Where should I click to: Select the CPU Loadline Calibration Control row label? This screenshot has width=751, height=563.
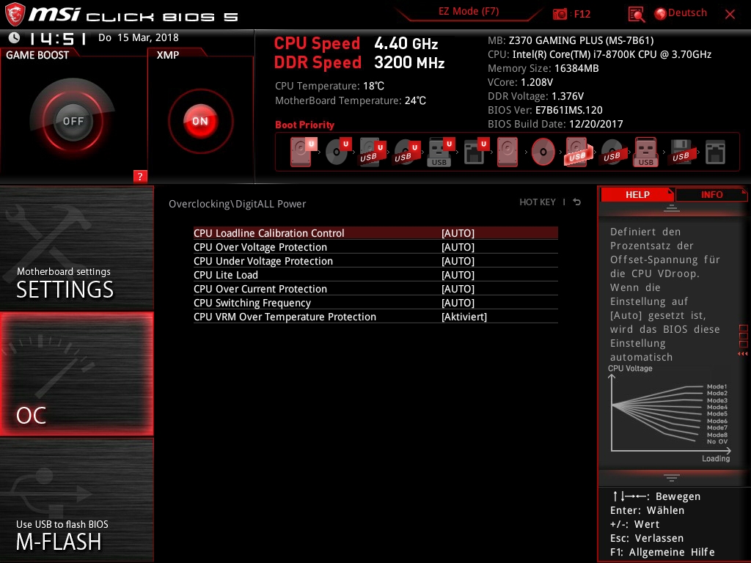[x=268, y=233]
